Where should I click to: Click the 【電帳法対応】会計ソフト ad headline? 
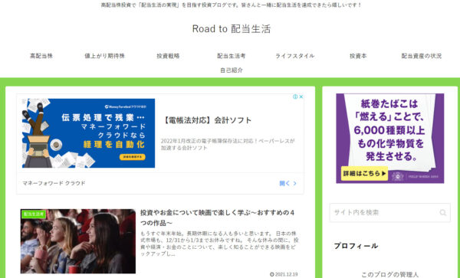tap(206, 120)
